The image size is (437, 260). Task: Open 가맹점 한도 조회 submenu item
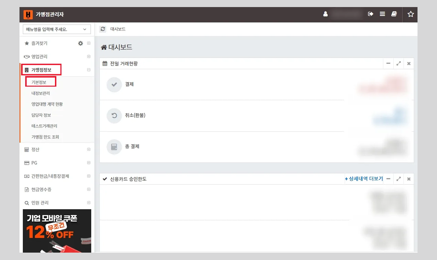pyautogui.click(x=45, y=137)
